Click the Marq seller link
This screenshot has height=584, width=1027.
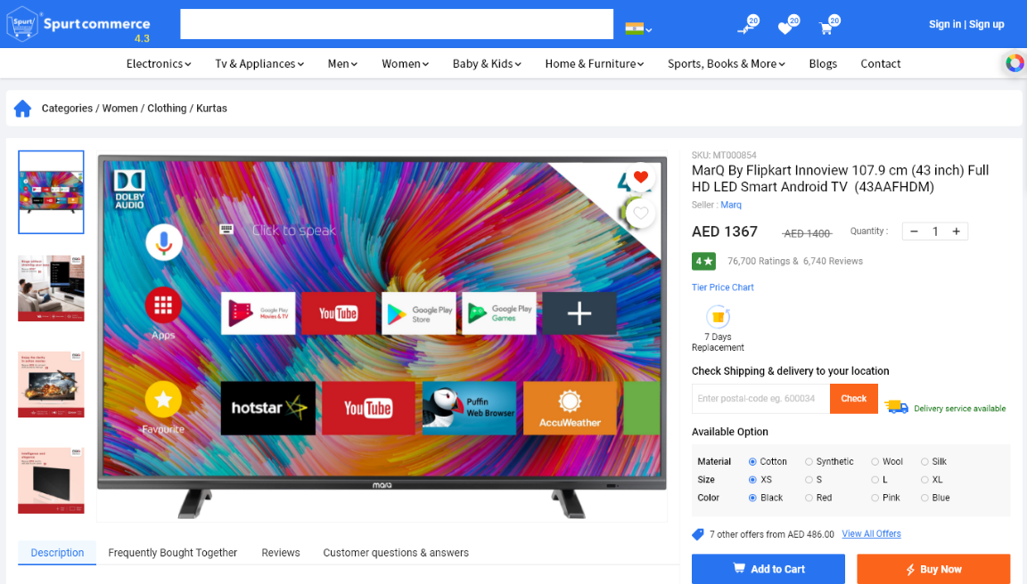[731, 205]
